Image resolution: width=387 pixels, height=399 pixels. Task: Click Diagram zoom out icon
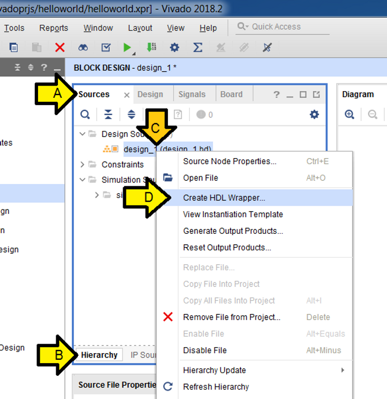(373, 114)
